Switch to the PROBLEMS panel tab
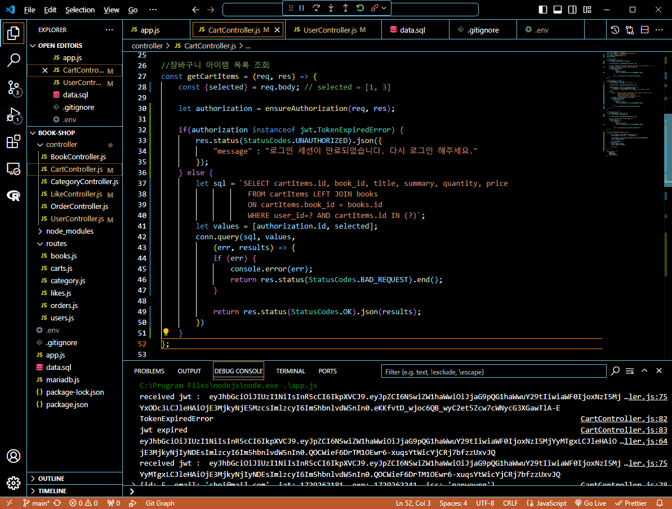Viewport: 672px width, 509px height. [149, 371]
